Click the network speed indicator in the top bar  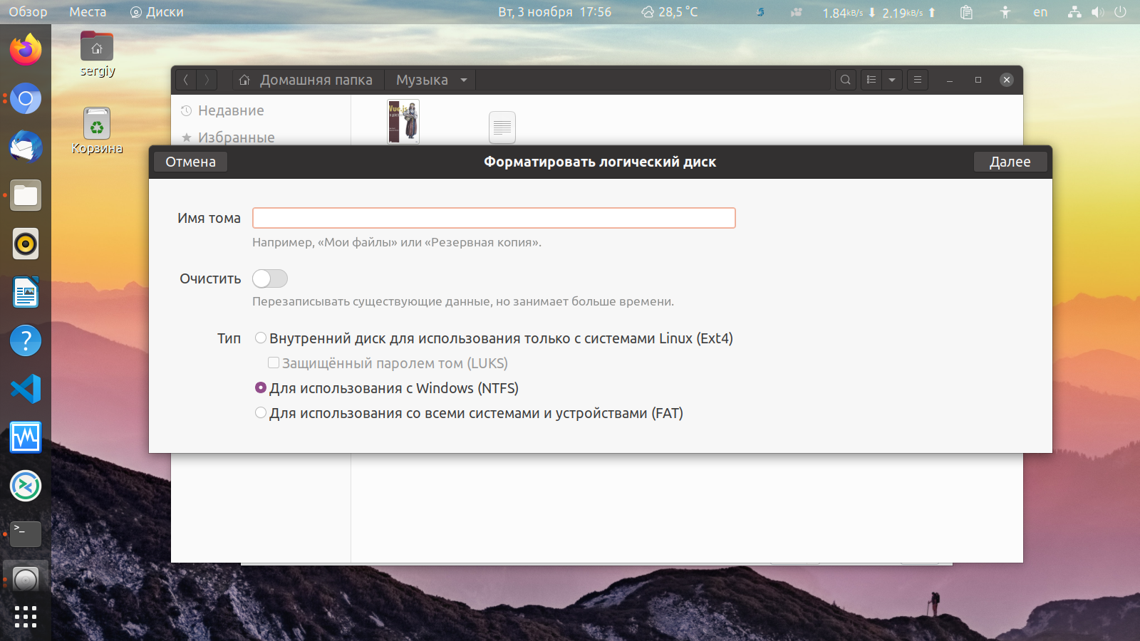[x=879, y=12]
